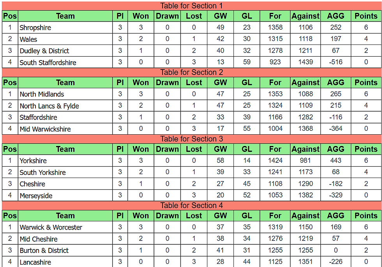Click the Wales team cell
This screenshot has width=382, height=267.
[65, 39]
